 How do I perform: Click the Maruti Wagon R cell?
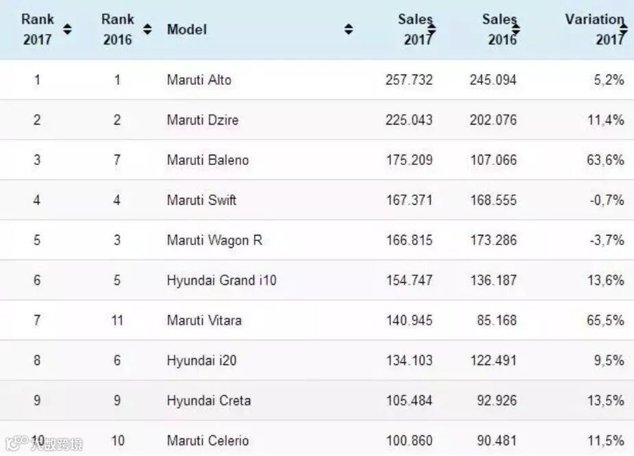[214, 240]
